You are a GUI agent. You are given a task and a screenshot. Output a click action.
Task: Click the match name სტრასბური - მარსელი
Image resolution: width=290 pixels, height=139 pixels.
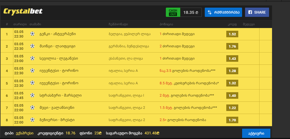click(60, 95)
